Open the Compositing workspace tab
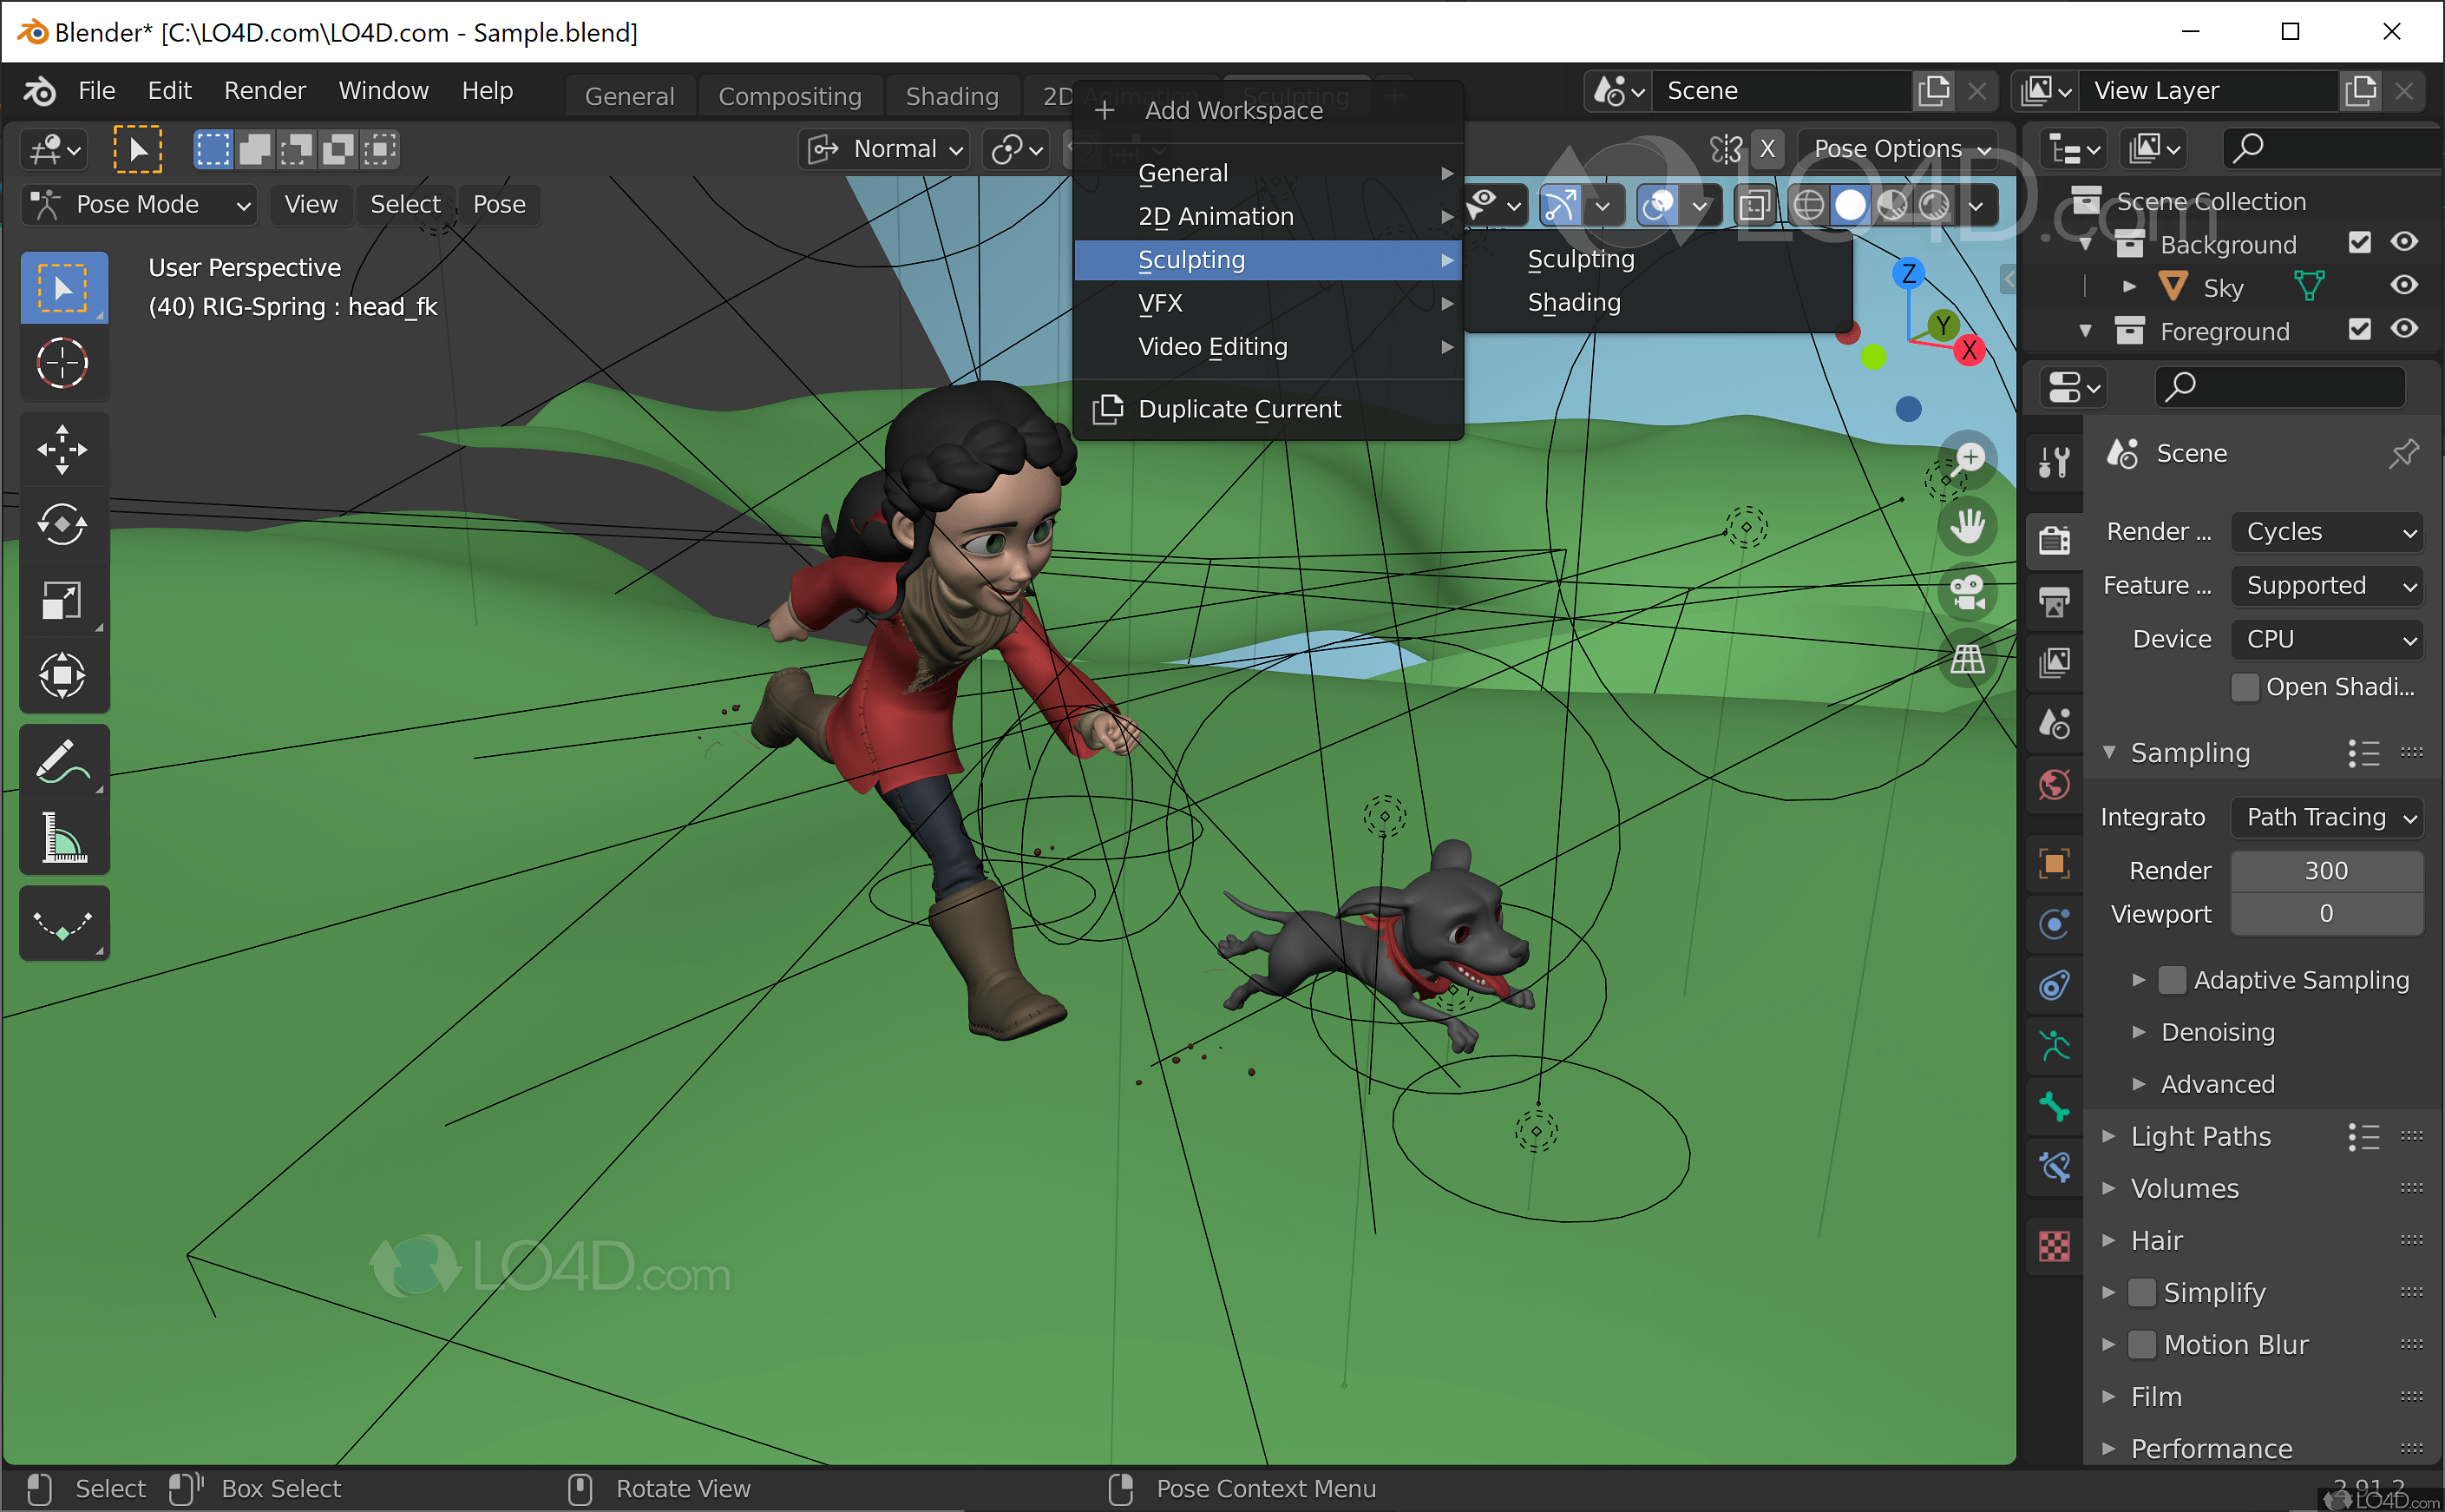This screenshot has height=1512, width=2445. pyautogui.click(x=790, y=96)
